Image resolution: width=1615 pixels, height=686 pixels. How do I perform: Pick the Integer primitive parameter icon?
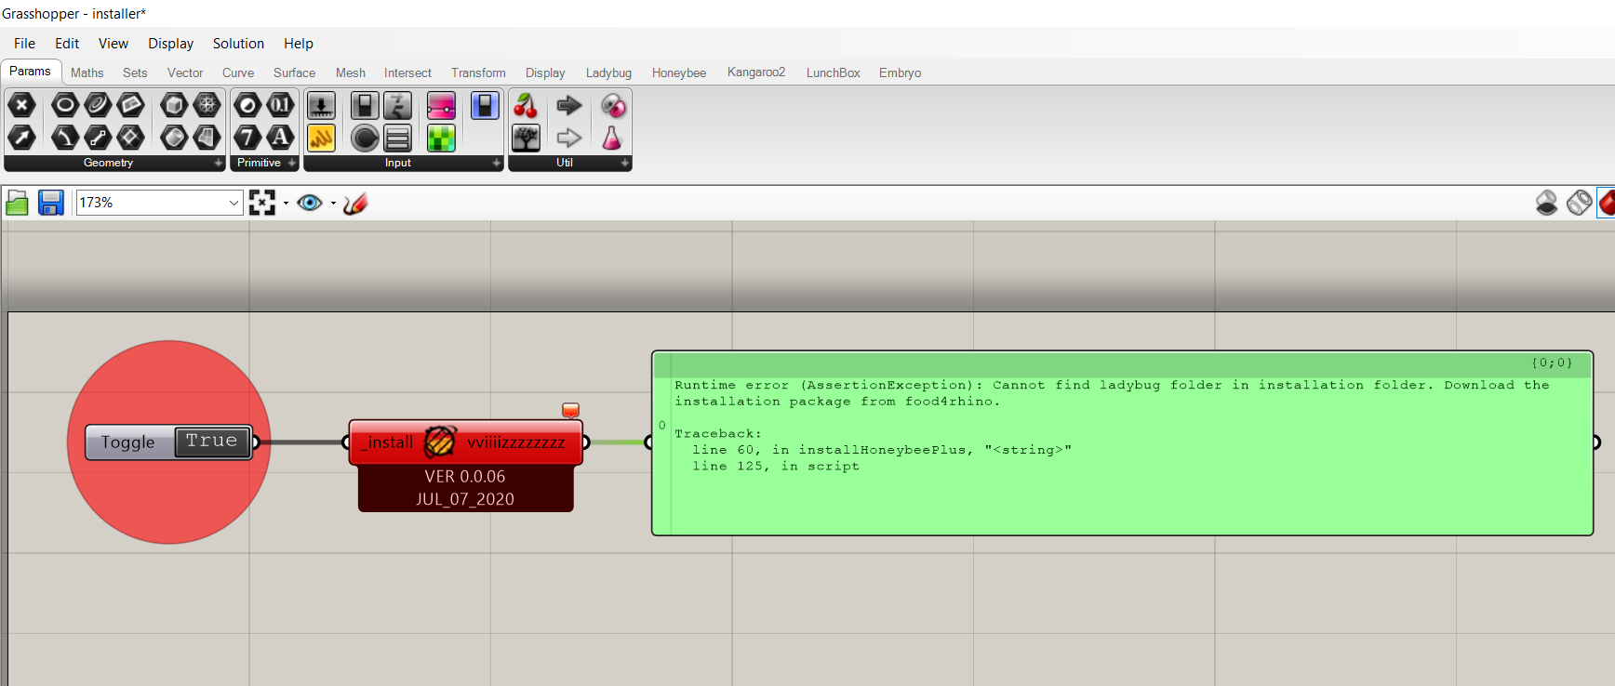(x=247, y=138)
